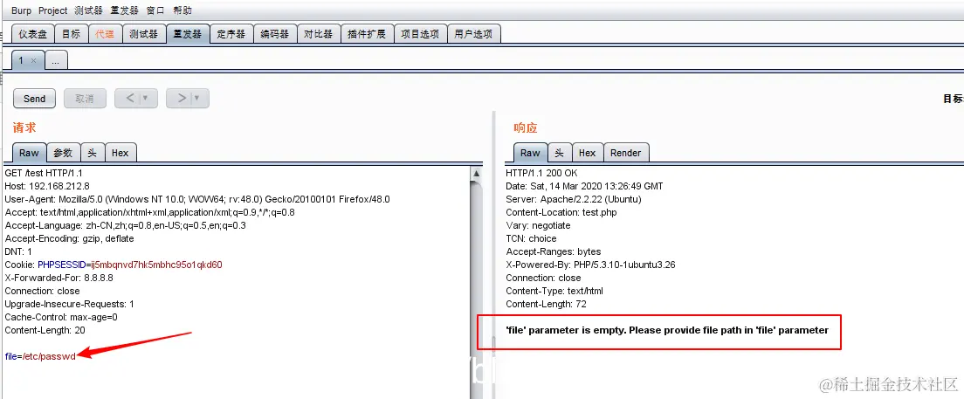
Task: Open the 测试器 menu in menu bar
Action: pos(89,10)
